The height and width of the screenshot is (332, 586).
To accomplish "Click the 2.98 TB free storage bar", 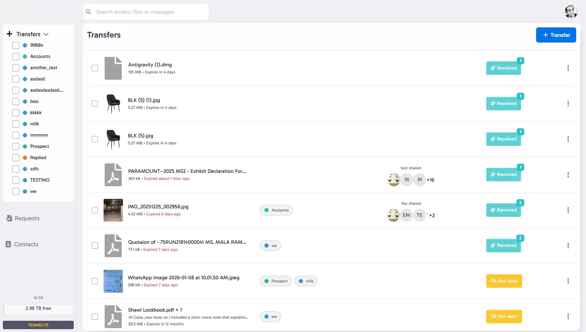I will tap(38, 308).
